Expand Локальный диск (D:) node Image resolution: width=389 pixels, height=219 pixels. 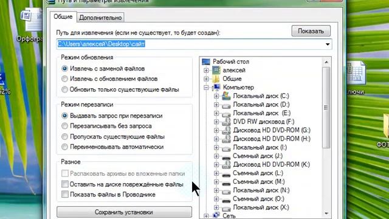[216, 105]
